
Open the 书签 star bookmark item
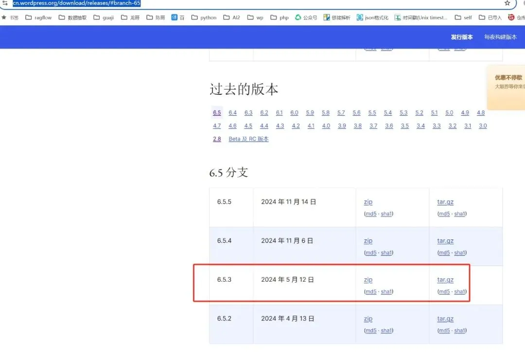[10, 18]
